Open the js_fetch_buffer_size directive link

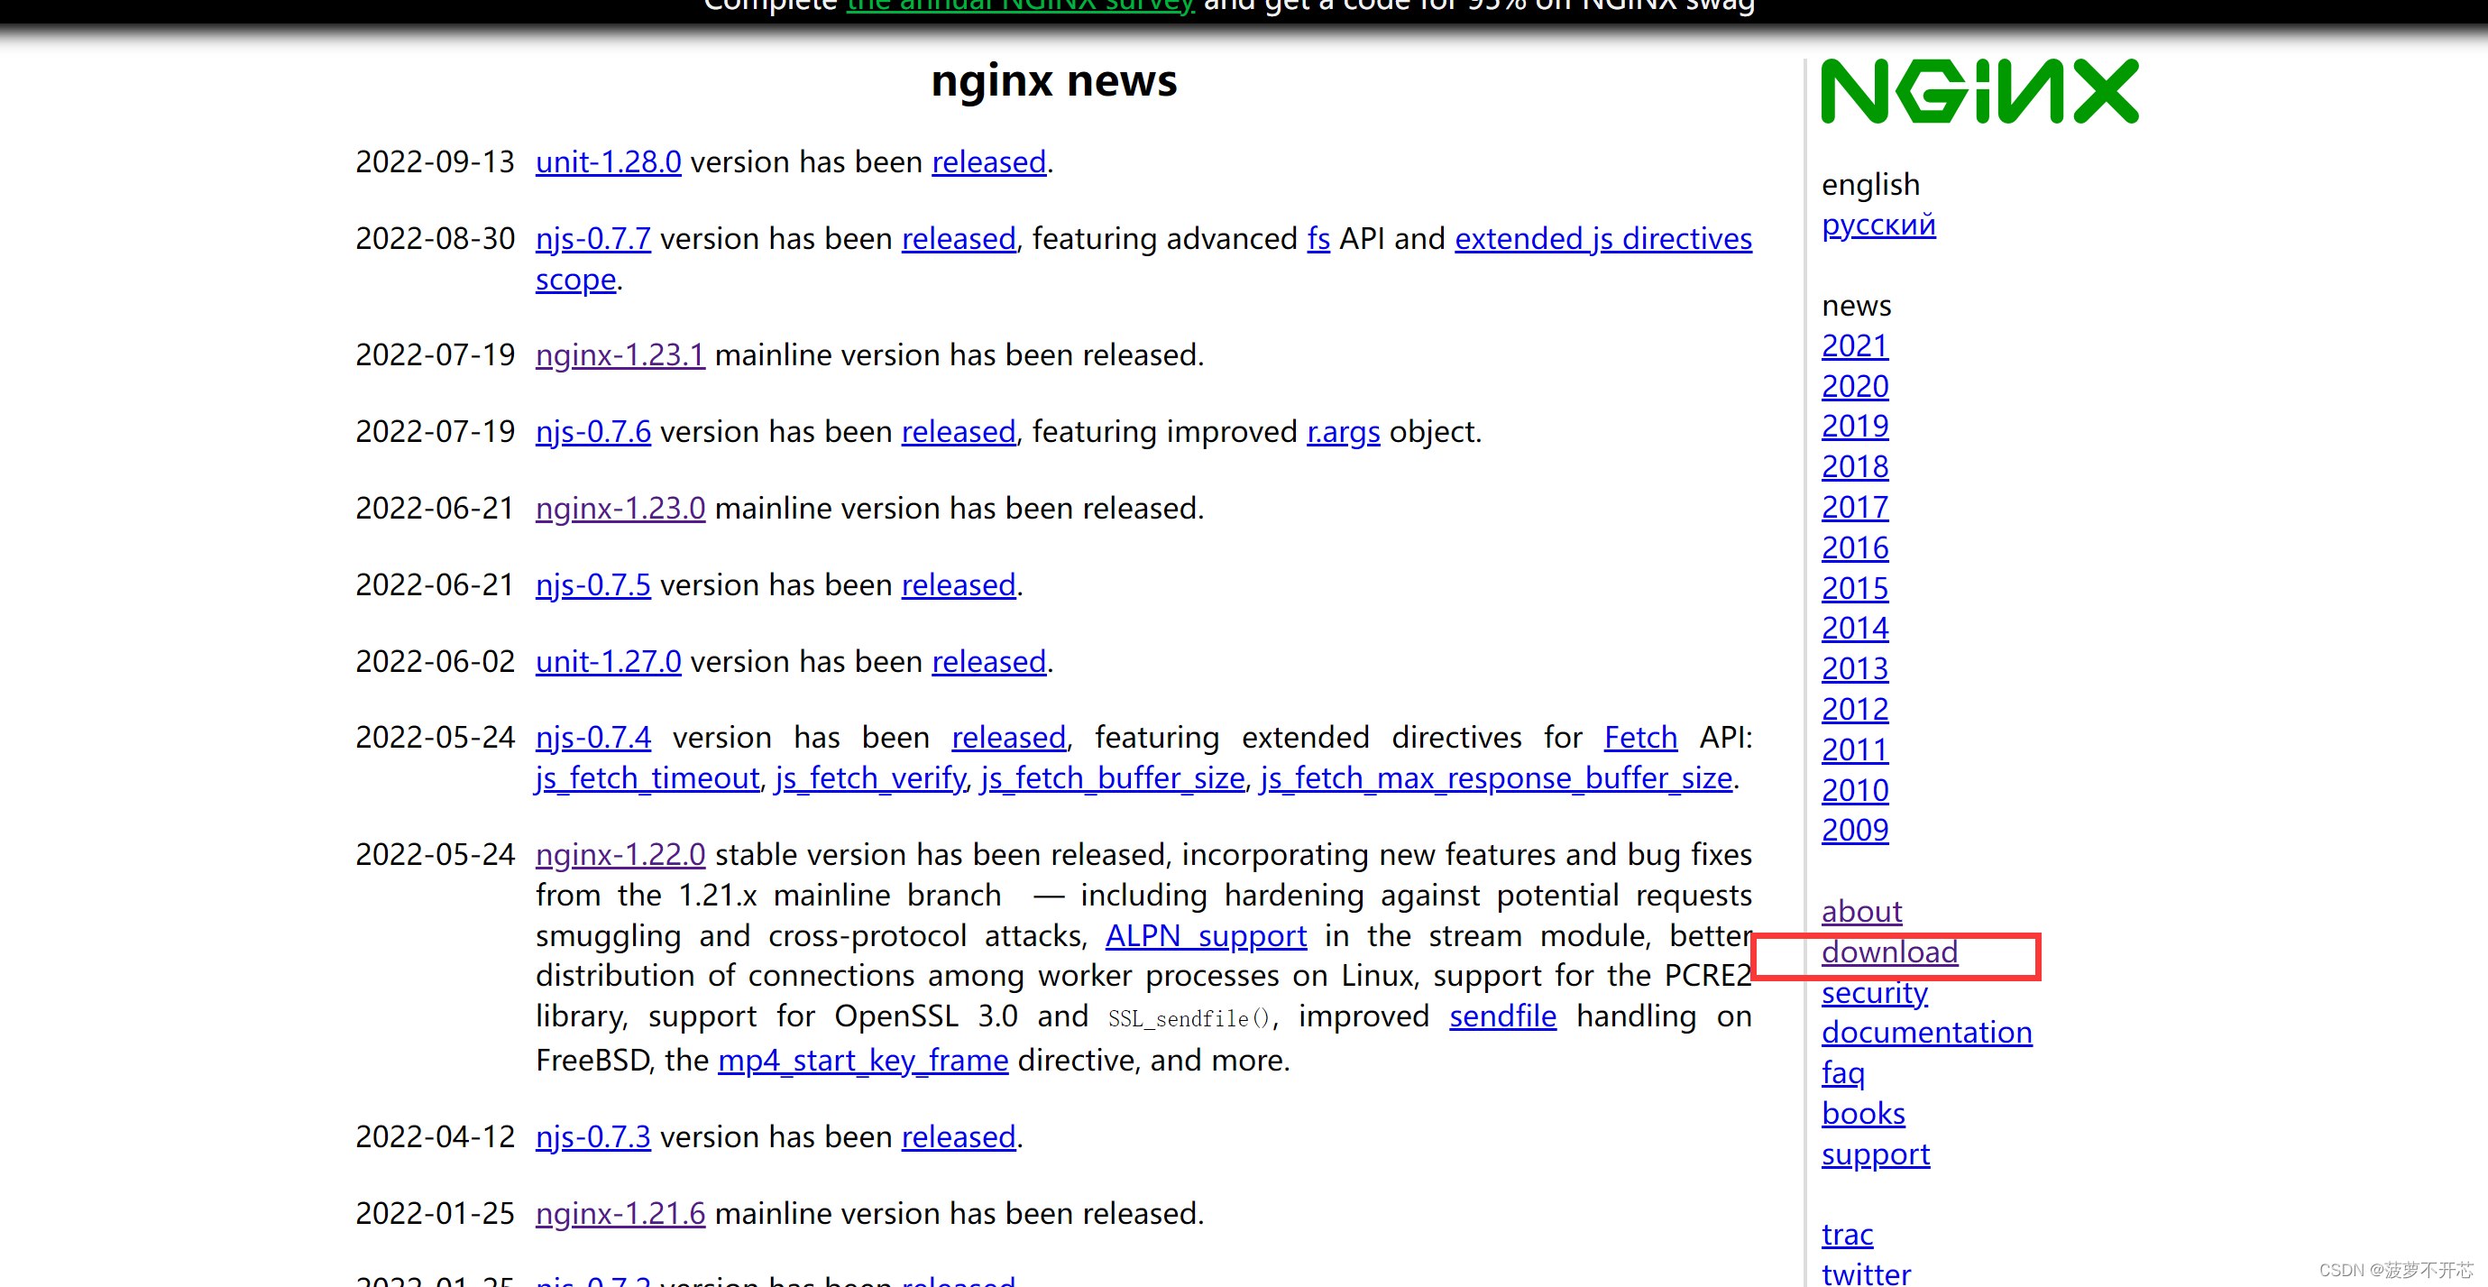pos(1112,777)
